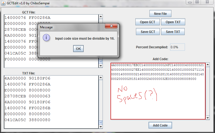The height and width of the screenshot is (133, 215).
Task: Click inside the TXT File text area
Action: pos(51,102)
